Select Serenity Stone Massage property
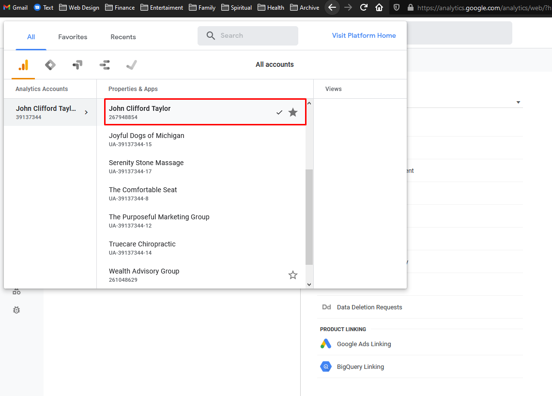 click(201, 167)
